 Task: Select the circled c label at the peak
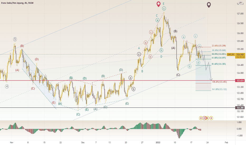[x=164, y=8]
